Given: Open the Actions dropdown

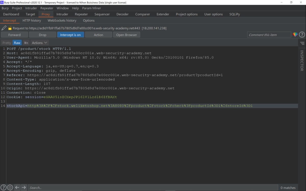Looking at the screenshot, I should point(40,43).
